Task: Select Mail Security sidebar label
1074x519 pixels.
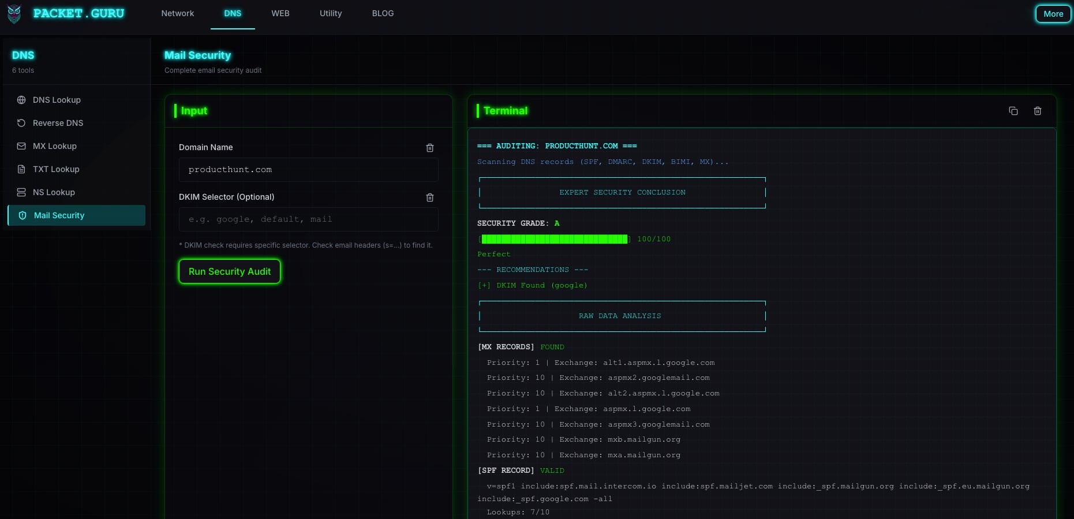Action: [59, 215]
